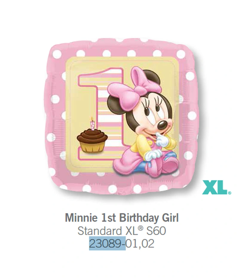Click the registered mark beside XL logo
This screenshot has height=279, width=239.
[x=229, y=193]
